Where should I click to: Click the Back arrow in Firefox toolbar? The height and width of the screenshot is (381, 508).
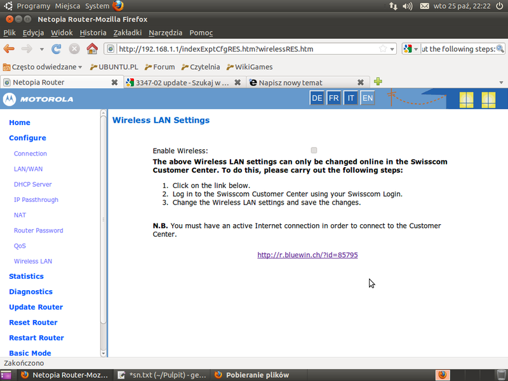9,49
